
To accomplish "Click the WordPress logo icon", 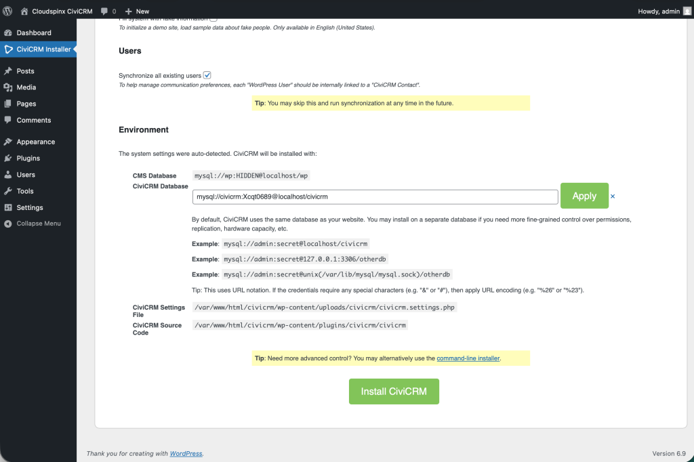I will 7,11.
